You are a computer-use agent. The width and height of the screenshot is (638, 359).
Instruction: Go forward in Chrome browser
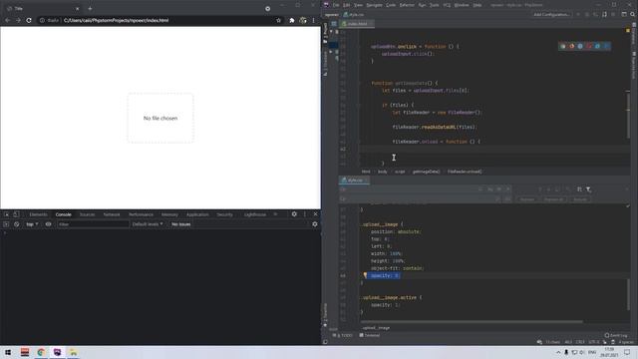(18, 20)
